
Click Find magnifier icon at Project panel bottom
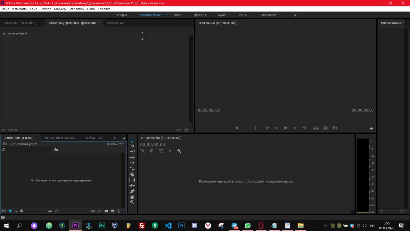(99, 211)
